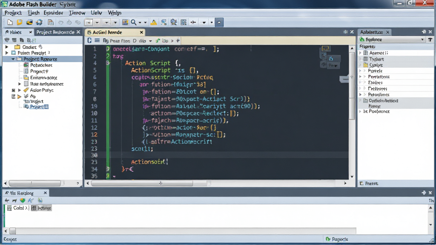Click the first filter icon in left panel toolbar

7,40
